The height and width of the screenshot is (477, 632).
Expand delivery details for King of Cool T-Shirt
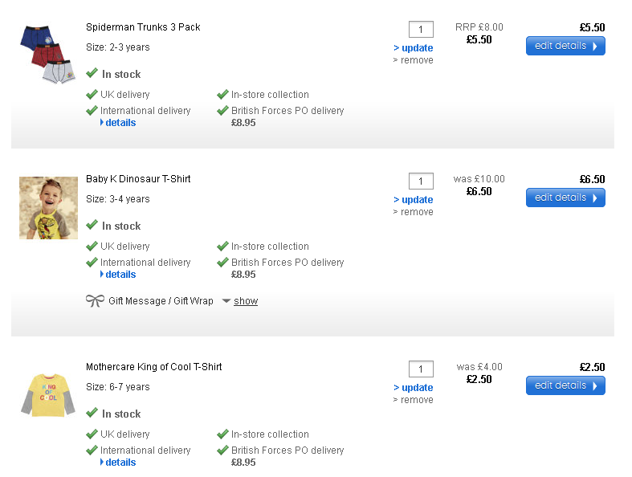120,463
